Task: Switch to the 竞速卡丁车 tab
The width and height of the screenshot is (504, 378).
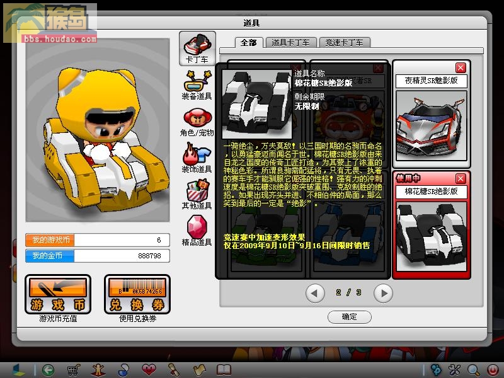Action: [x=344, y=42]
